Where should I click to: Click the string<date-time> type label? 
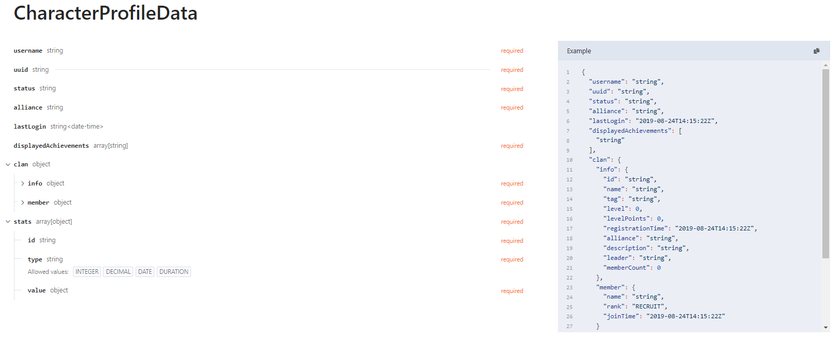click(77, 127)
